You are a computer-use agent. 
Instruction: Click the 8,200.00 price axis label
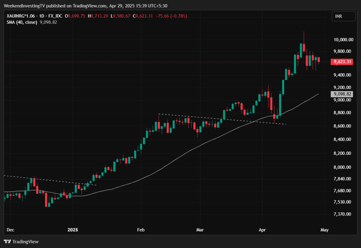click(342, 153)
